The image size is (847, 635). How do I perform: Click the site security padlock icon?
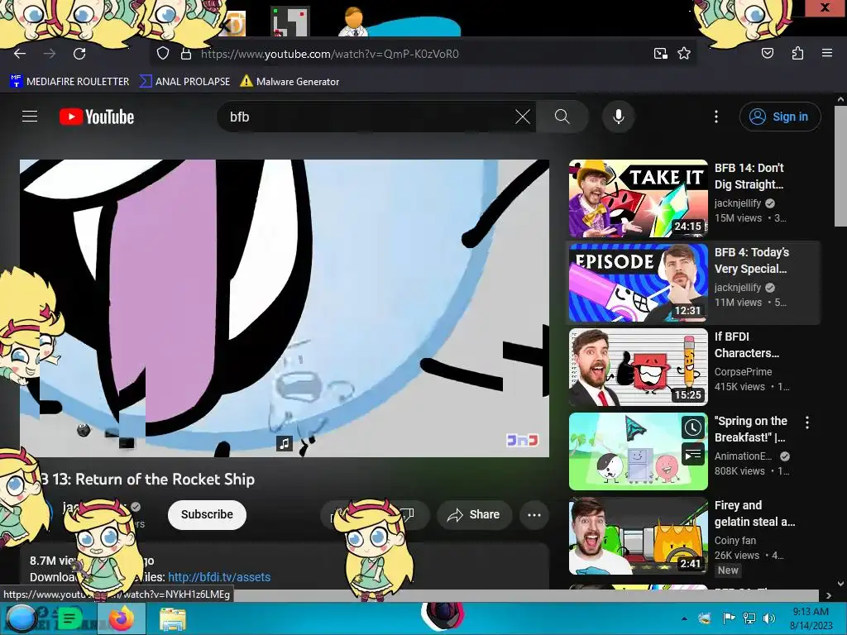point(186,54)
